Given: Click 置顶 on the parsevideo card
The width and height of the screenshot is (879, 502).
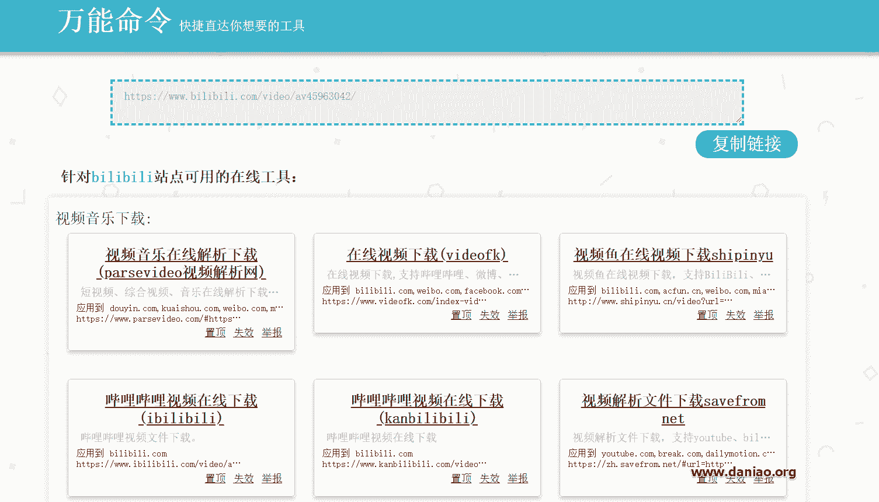Looking at the screenshot, I should [216, 332].
